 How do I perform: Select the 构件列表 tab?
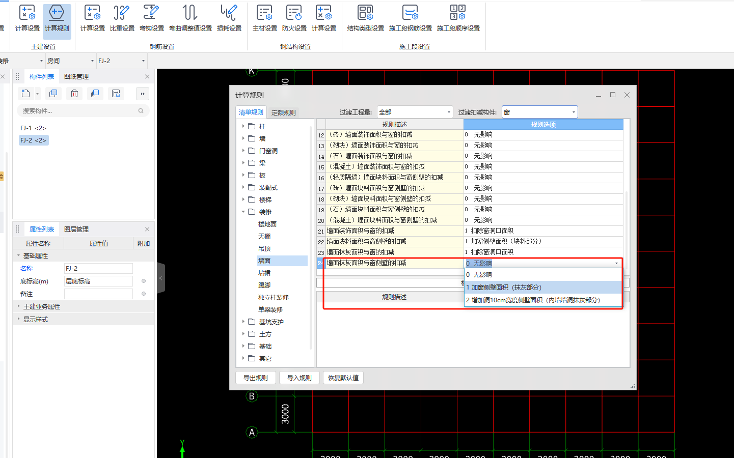[42, 76]
